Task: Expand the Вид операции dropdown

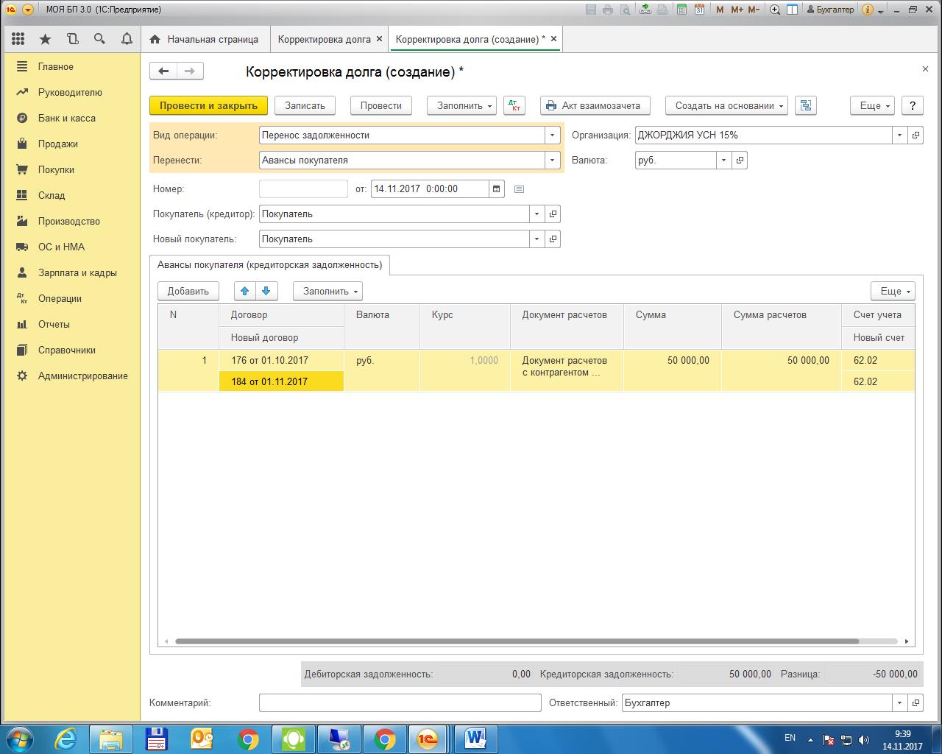Action: coord(552,135)
